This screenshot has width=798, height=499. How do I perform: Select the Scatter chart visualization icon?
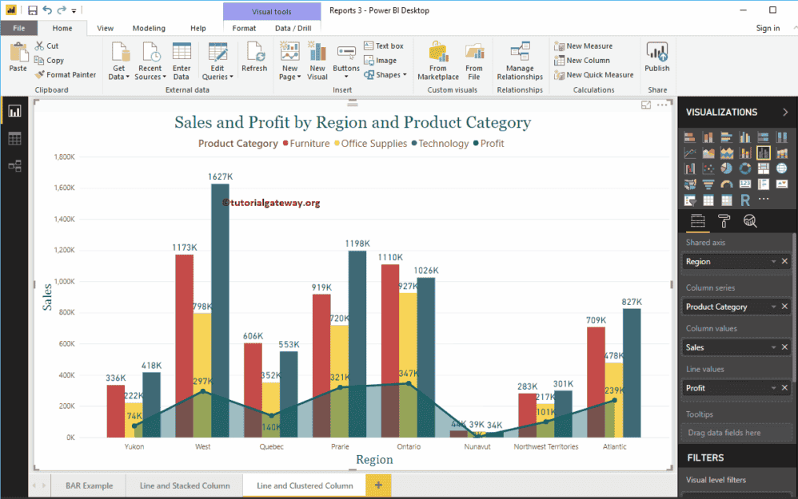(x=708, y=168)
